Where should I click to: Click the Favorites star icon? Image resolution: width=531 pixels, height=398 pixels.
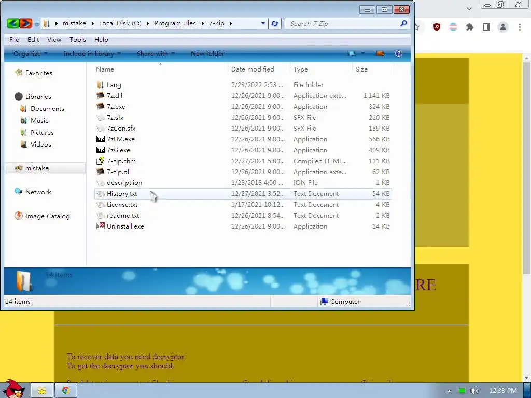click(x=19, y=73)
